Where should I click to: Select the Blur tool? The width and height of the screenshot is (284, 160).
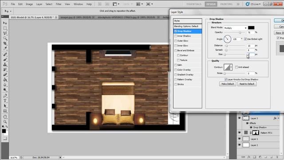pyautogui.click(x=5, y=85)
